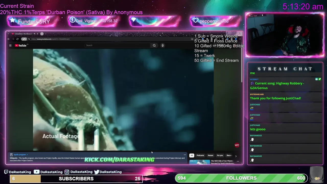Click the WF? channel watermark badge

[x=237, y=145]
